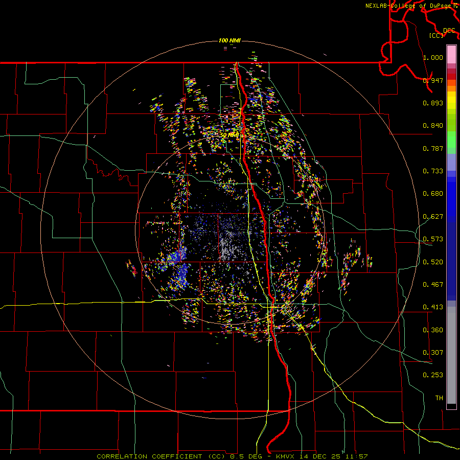460x460 pixels.
Task: Click the 0.5 DEG elevation text in the caption
Action: click(x=246, y=456)
